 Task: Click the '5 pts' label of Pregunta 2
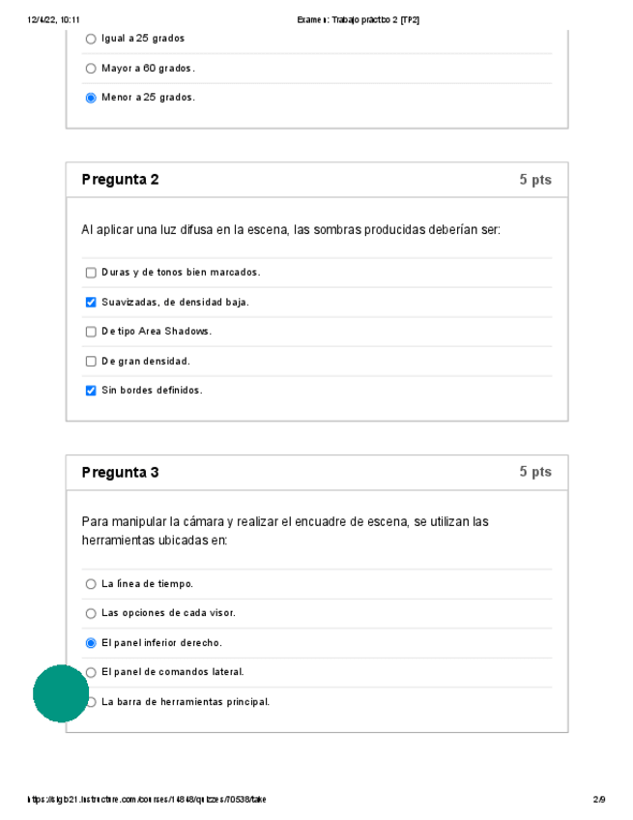tap(534, 180)
